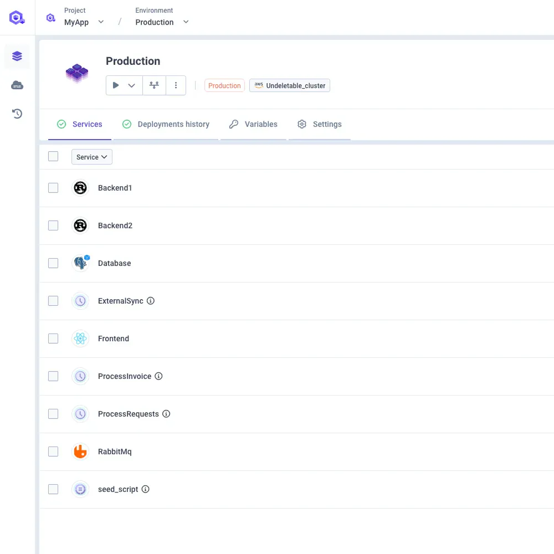Open the Service filter dropdown
554x554 pixels.
point(91,157)
